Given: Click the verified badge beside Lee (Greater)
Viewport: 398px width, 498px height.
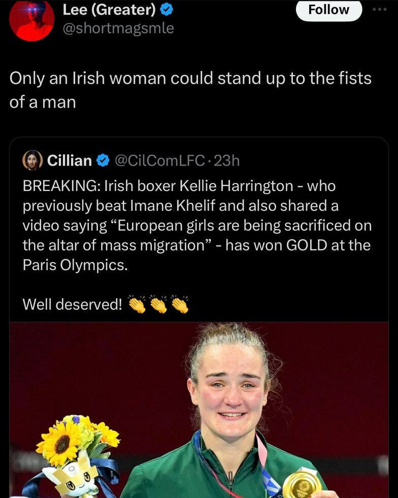Looking at the screenshot, I should point(167,9).
